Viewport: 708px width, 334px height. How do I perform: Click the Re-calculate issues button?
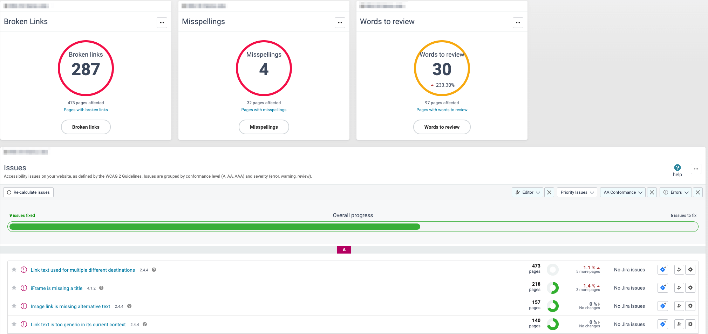click(28, 192)
